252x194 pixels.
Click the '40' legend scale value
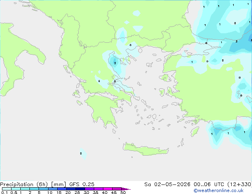click(x=105, y=192)
